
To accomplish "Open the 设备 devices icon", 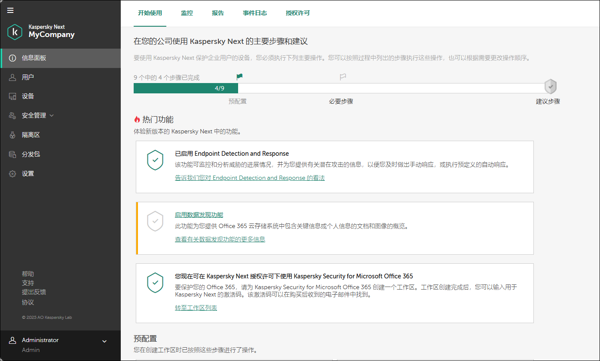I will click(12, 96).
